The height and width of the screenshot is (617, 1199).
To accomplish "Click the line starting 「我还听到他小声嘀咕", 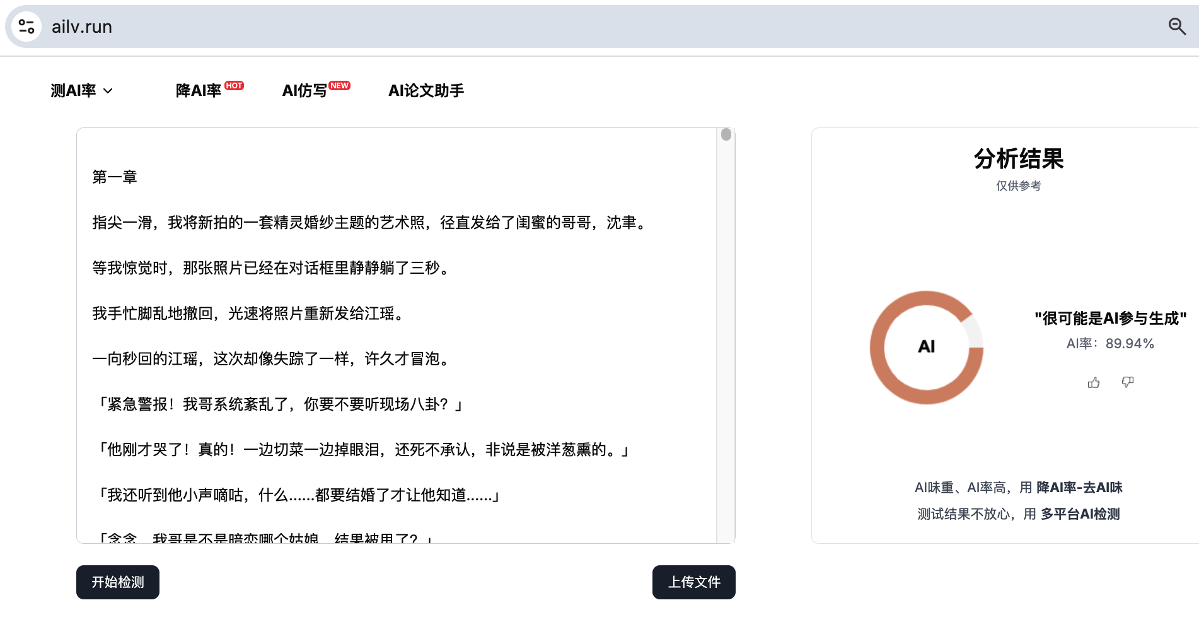I will (299, 495).
